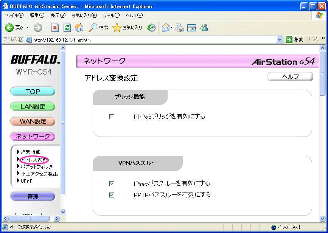Open the Mail icon dropdown arrow
Viewport: 328px width, 233px height.
click(171, 28)
